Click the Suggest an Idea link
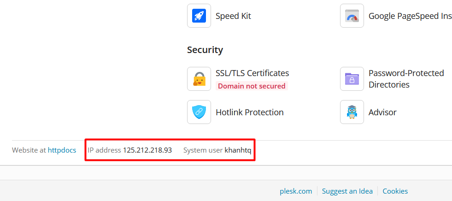The height and width of the screenshot is (201, 452). [x=347, y=191]
